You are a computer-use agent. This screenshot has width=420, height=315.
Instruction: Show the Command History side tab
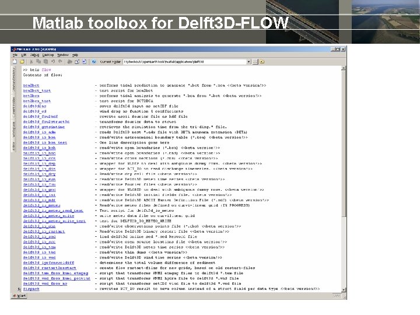14,79
